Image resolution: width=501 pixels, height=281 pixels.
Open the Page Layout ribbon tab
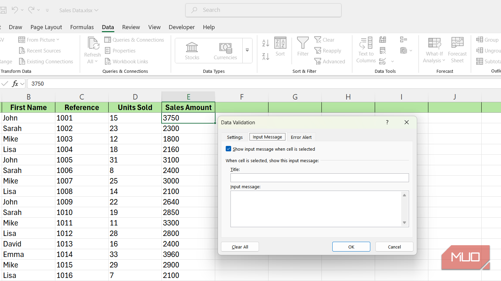click(46, 27)
